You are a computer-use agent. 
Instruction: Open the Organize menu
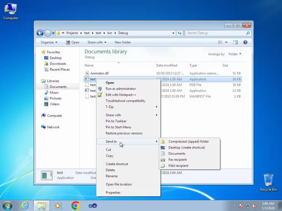point(49,42)
